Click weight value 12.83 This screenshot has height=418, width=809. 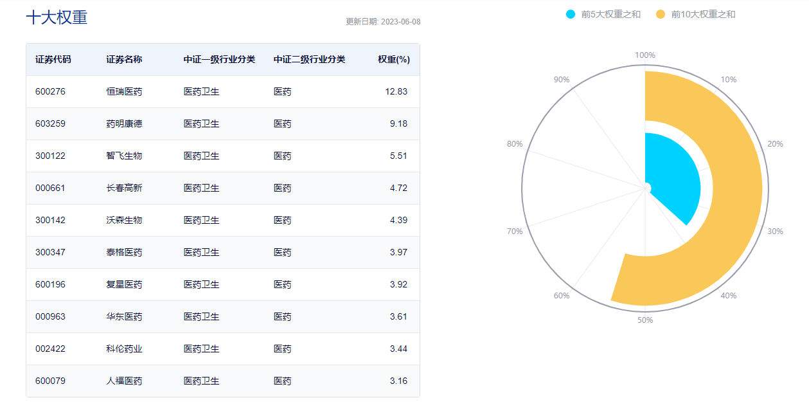pos(396,92)
